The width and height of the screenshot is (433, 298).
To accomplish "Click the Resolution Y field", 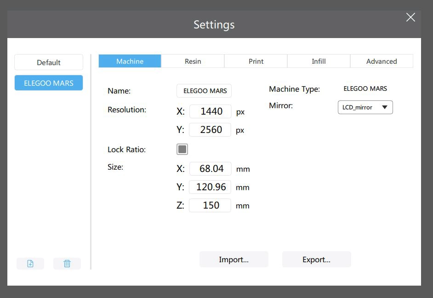I will point(210,130).
